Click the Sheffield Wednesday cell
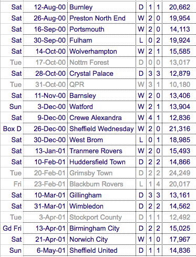 pyautogui.click(x=101, y=128)
